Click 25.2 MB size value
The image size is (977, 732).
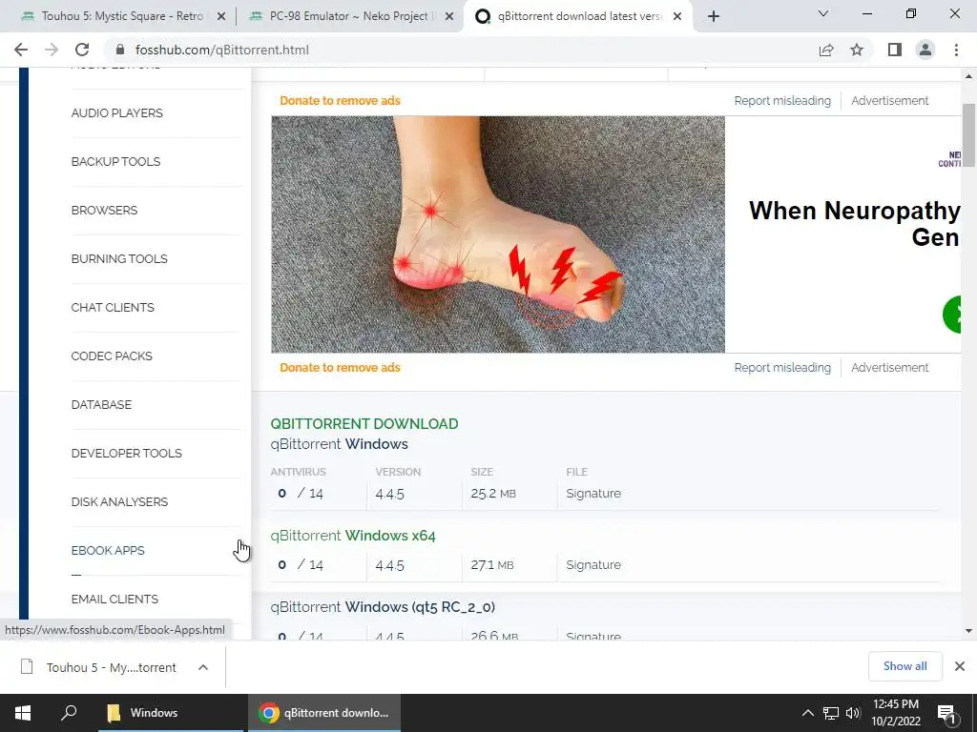tap(493, 494)
